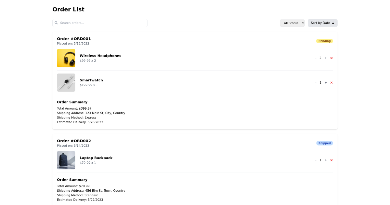Select the Order #ORD001 heading

pos(74,38)
